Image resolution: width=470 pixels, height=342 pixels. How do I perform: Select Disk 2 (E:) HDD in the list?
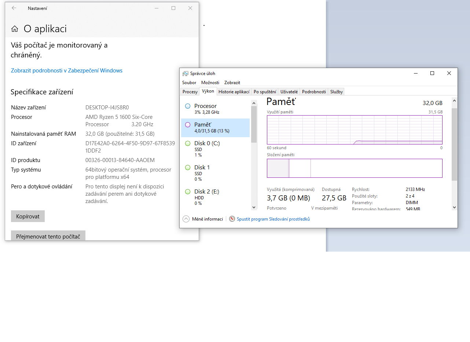pos(215,197)
